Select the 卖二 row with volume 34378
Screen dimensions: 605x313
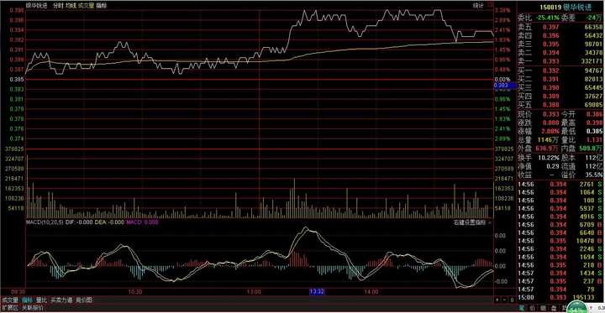pyautogui.click(x=560, y=52)
